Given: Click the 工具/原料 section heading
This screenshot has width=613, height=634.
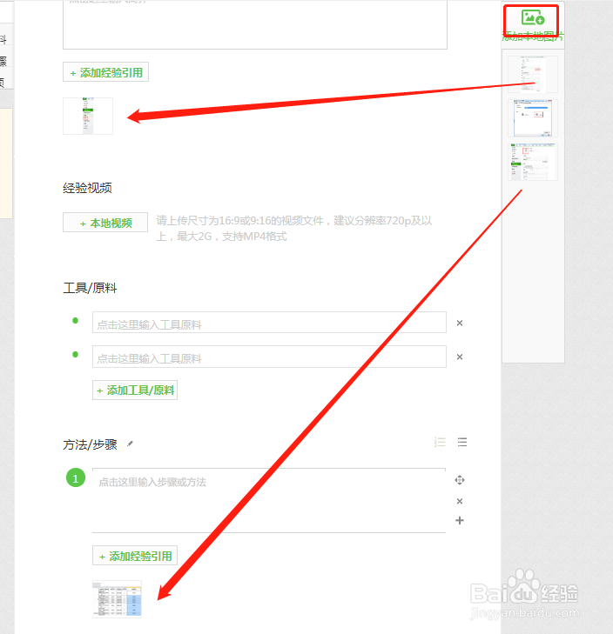Looking at the screenshot, I should click(x=90, y=288).
